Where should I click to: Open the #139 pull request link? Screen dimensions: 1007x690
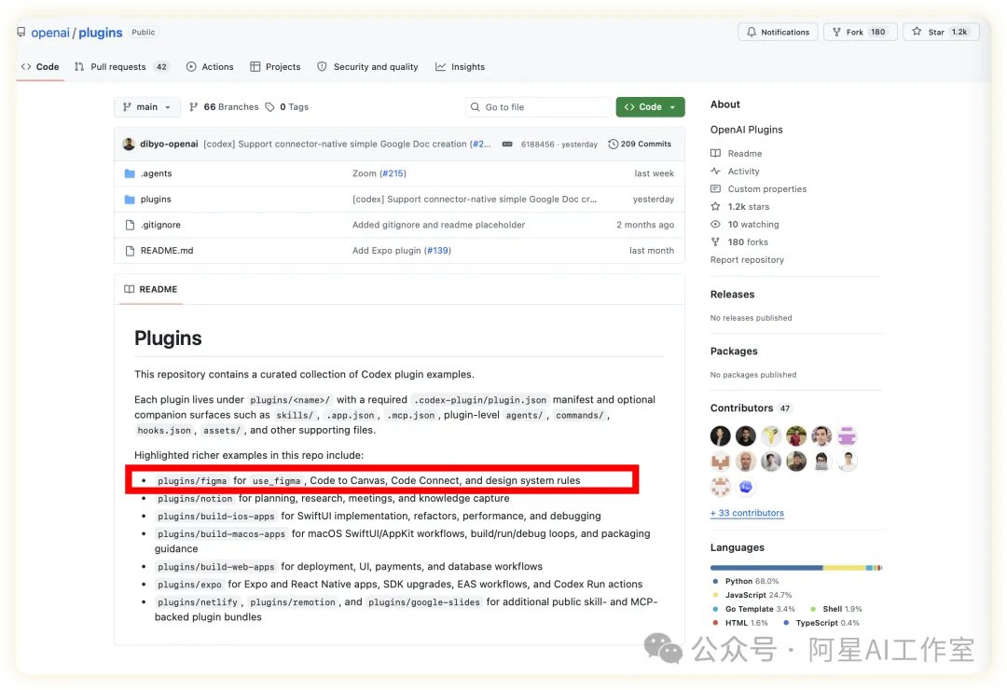(437, 251)
